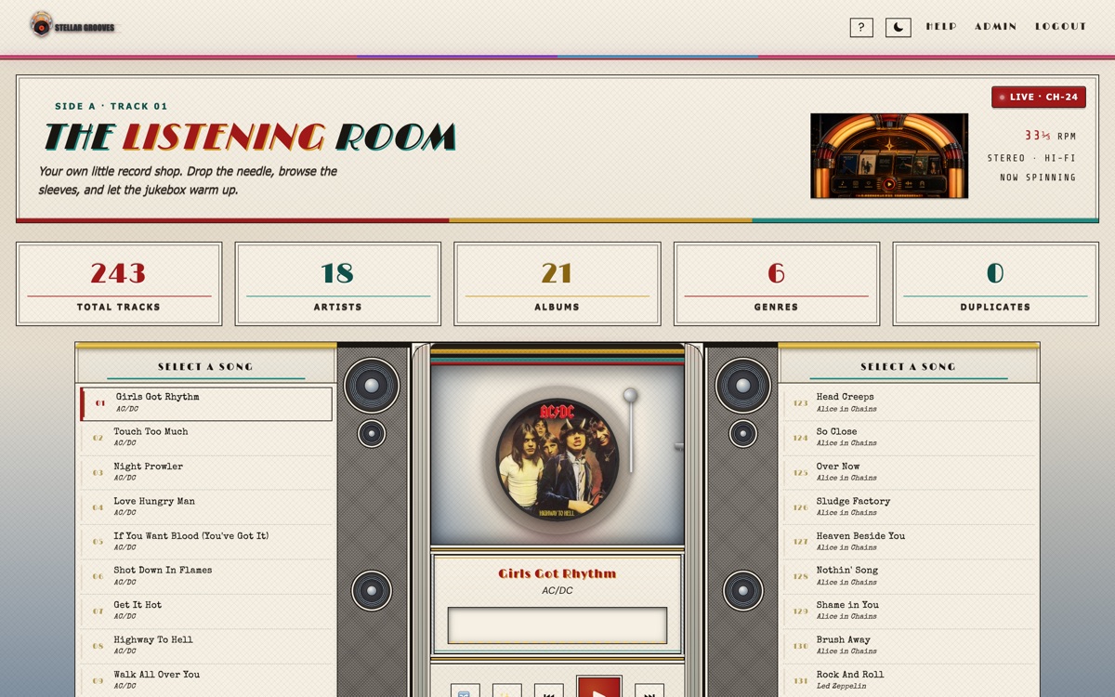Click the large top left speaker
Image resolution: width=1115 pixels, height=697 pixels.
click(x=372, y=385)
